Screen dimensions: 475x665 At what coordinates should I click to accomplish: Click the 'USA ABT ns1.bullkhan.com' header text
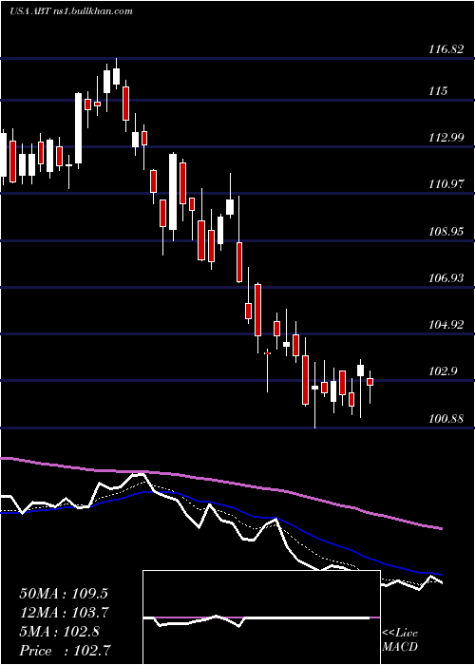pyautogui.click(x=71, y=11)
